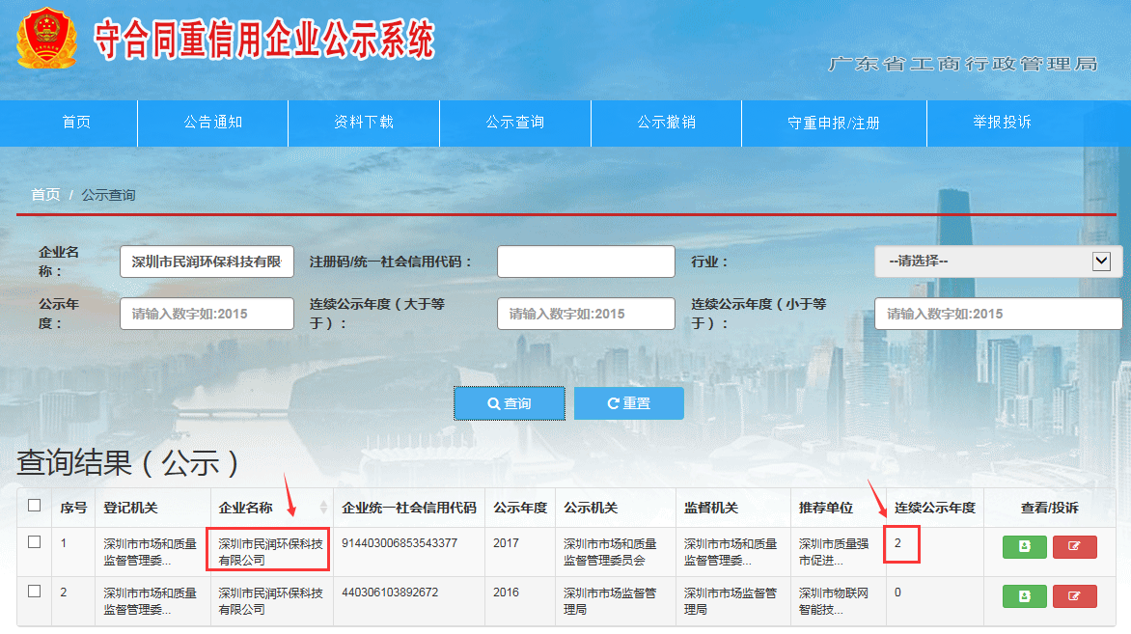Viewport: 1131px width, 634px height.
Task: Focus the 企业名称 input field
Action: coord(207,262)
